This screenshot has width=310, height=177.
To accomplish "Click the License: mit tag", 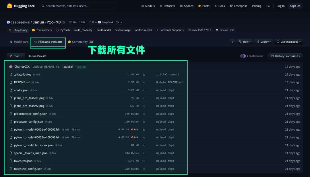I will point(225,30).
